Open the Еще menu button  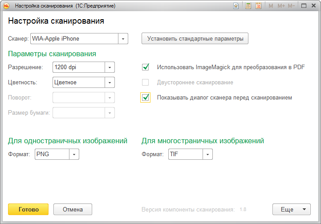[x=291, y=209]
